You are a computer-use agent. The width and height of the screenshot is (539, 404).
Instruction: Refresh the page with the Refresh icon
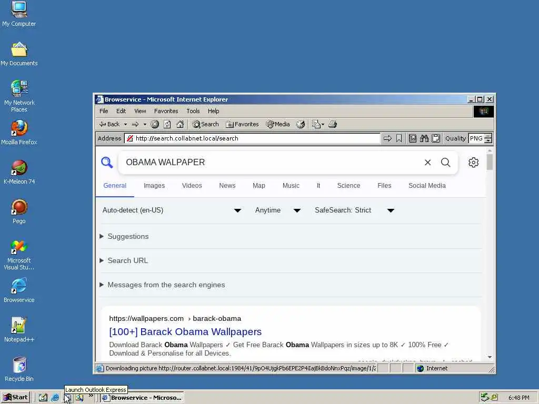167,124
